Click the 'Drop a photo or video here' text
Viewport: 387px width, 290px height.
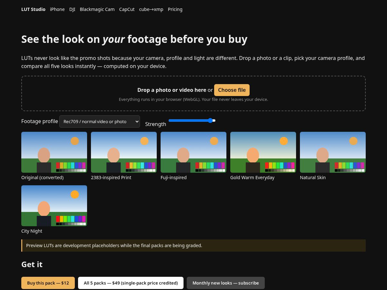(172, 90)
